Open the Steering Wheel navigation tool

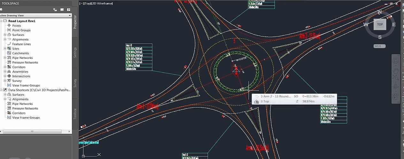396,61
